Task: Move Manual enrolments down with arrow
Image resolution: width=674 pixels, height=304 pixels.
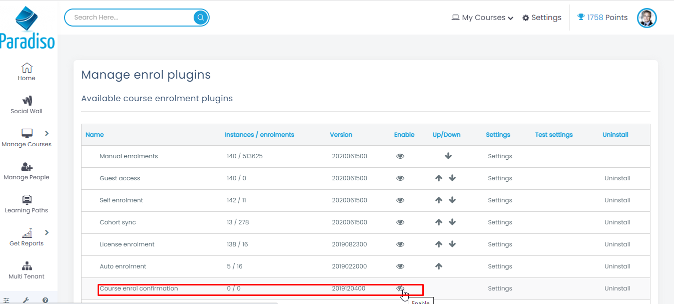Action: pyautogui.click(x=448, y=156)
